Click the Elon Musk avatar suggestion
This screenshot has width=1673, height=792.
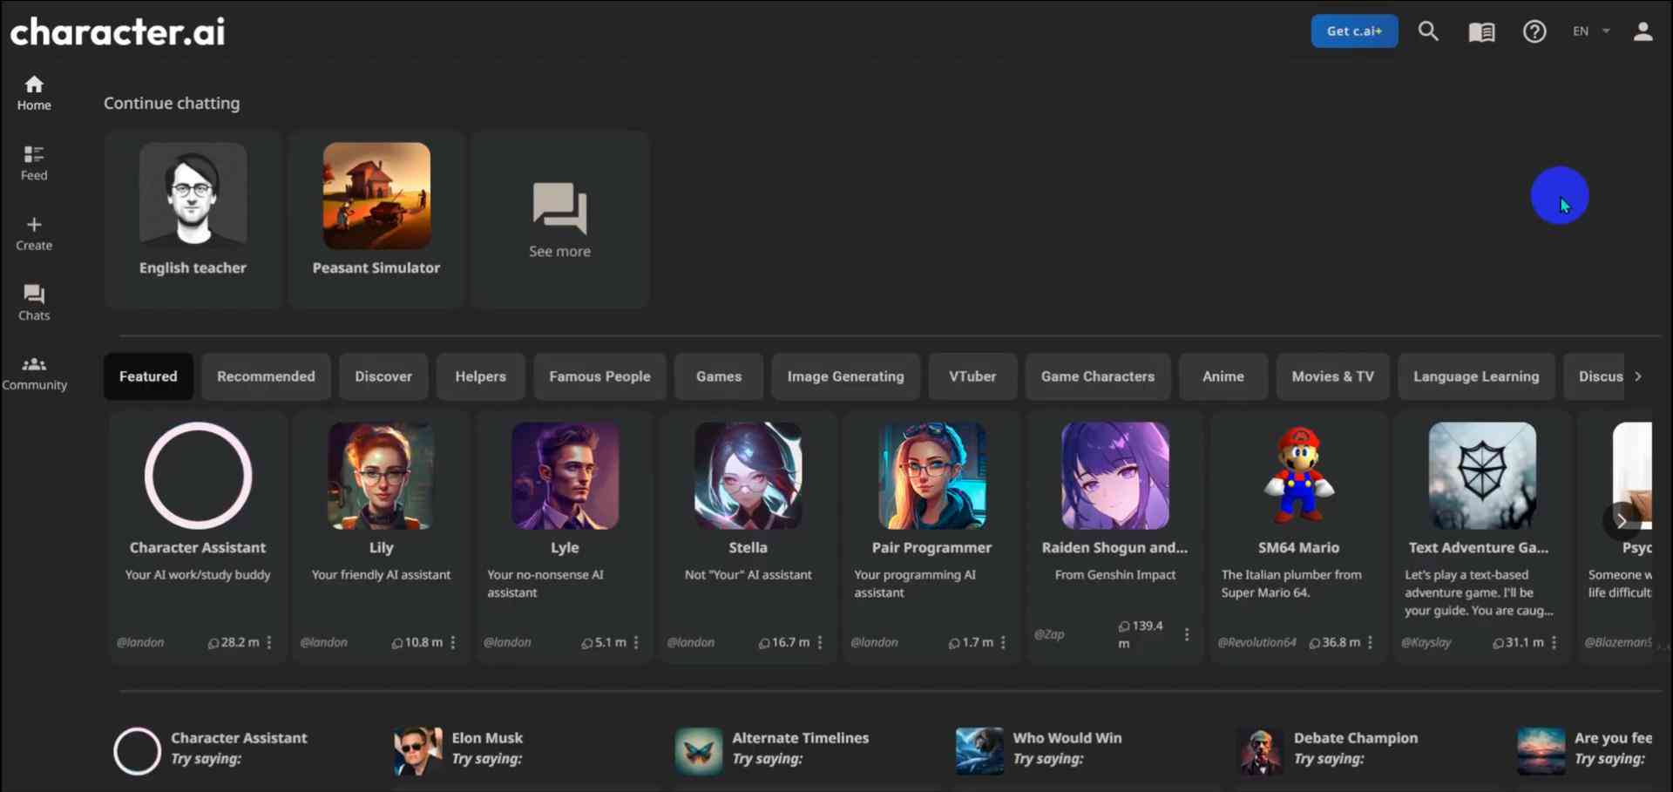coord(417,751)
